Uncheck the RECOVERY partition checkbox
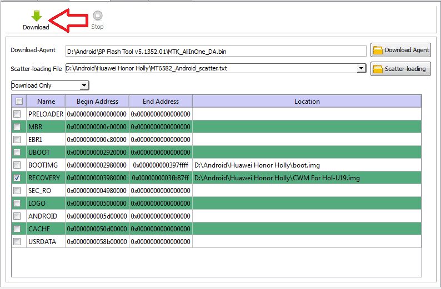The height and width of the screenshot is (289, 441). coord(17,178)
